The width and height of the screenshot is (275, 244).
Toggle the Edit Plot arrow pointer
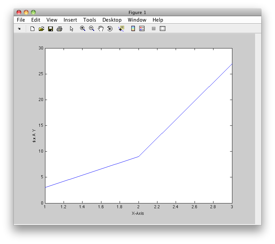coord(71,29)
